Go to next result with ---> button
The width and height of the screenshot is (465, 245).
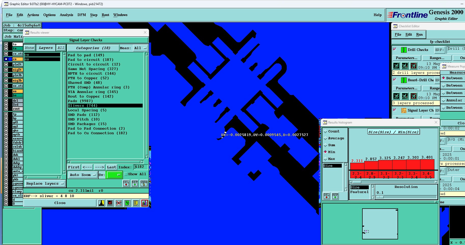tap(99, 167)
